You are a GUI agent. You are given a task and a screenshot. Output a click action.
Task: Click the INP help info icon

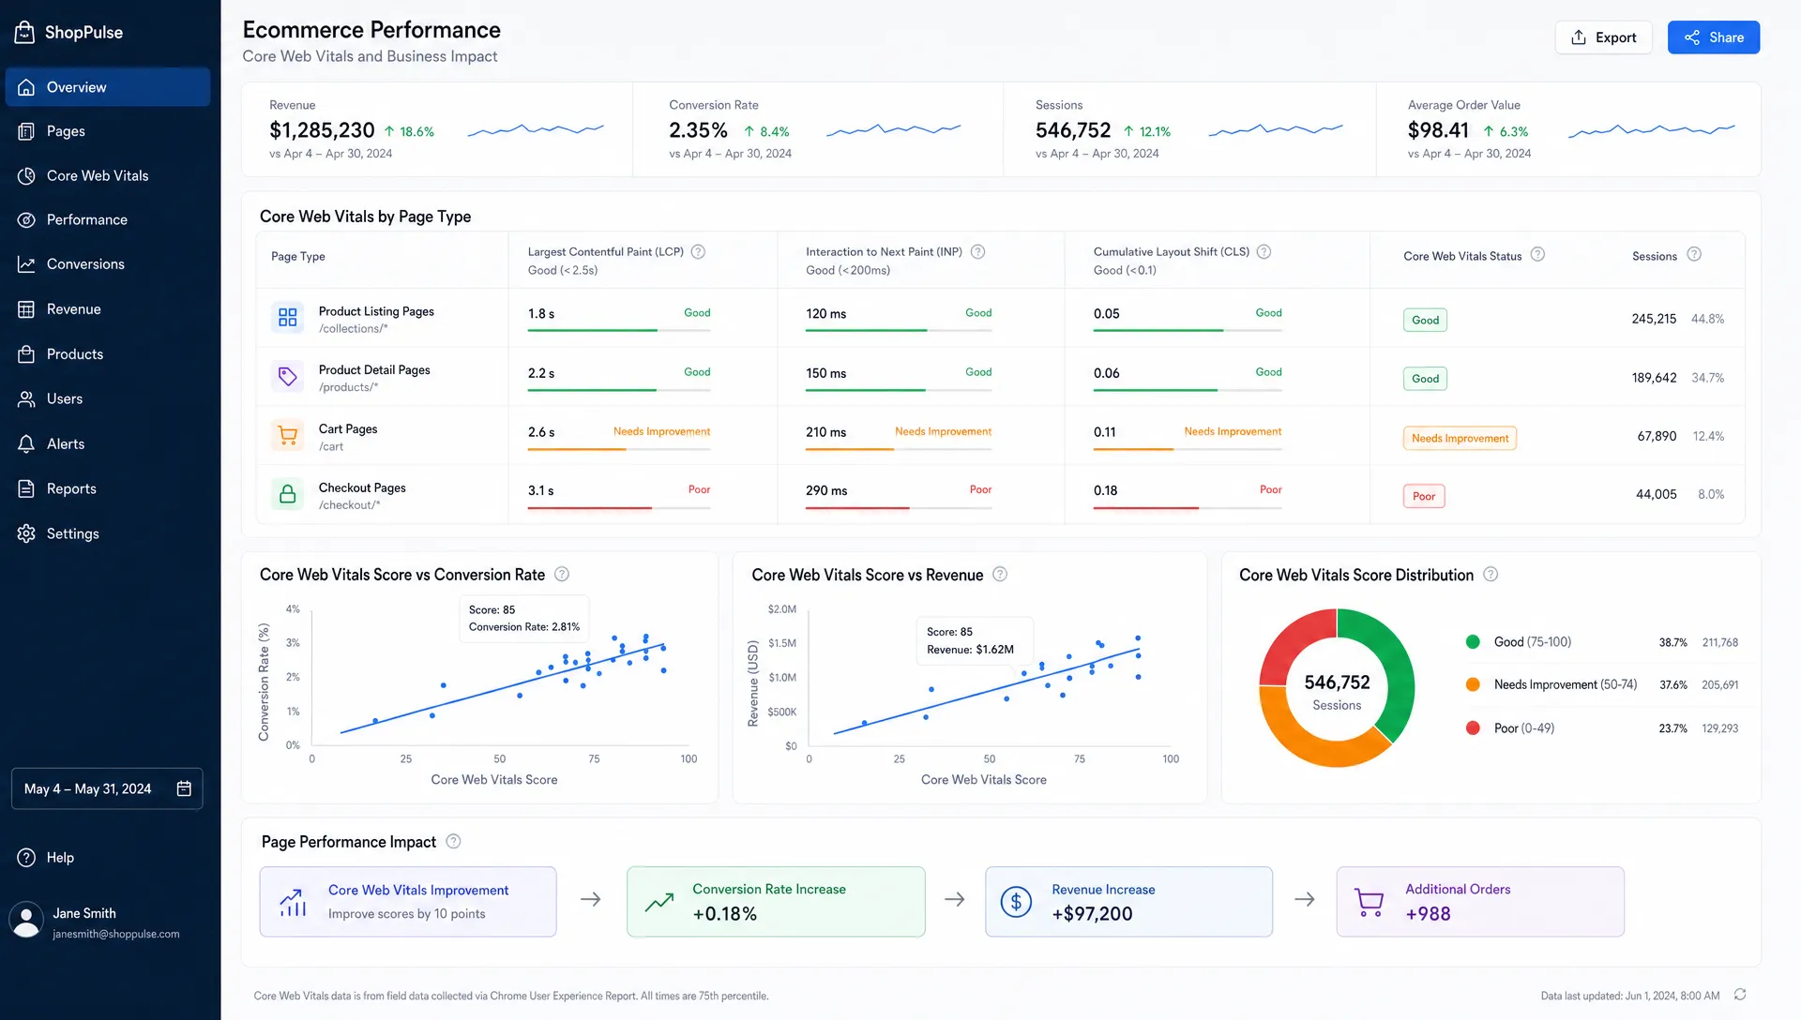tap(977, 251)
